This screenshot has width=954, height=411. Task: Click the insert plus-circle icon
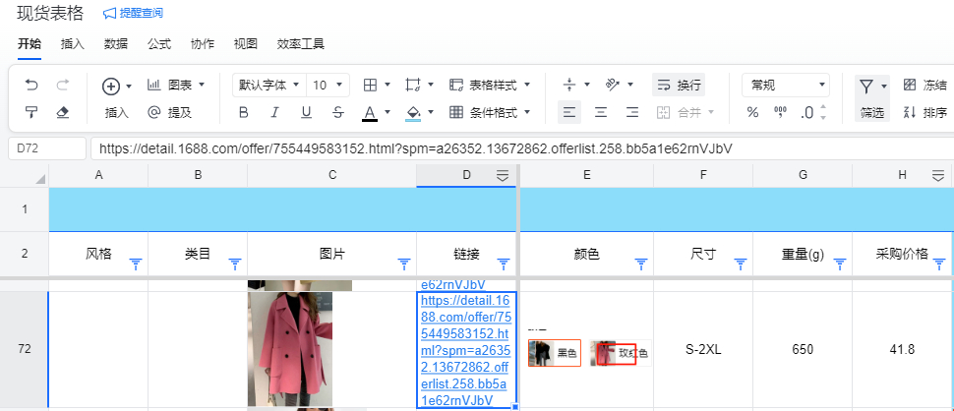click(x=111, y=86)
